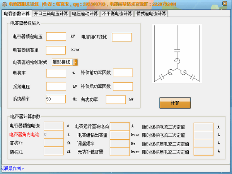Viewport: 232px width, 174px height.
Task: Click the star-connection capacitor wiring diagram
Action: 177,54
